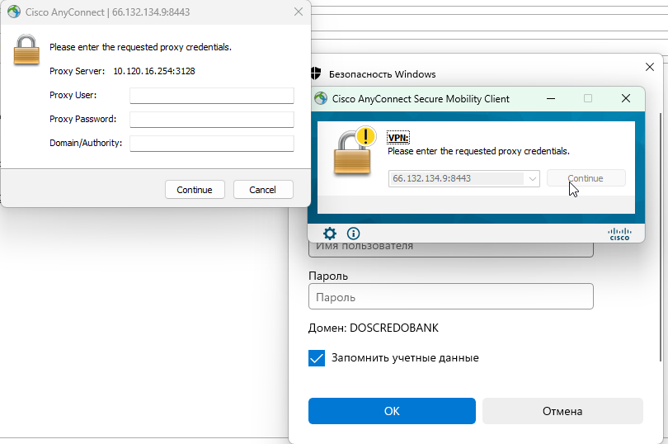Select the 66.132.134.9:8443 server combo box

[464, 179]
